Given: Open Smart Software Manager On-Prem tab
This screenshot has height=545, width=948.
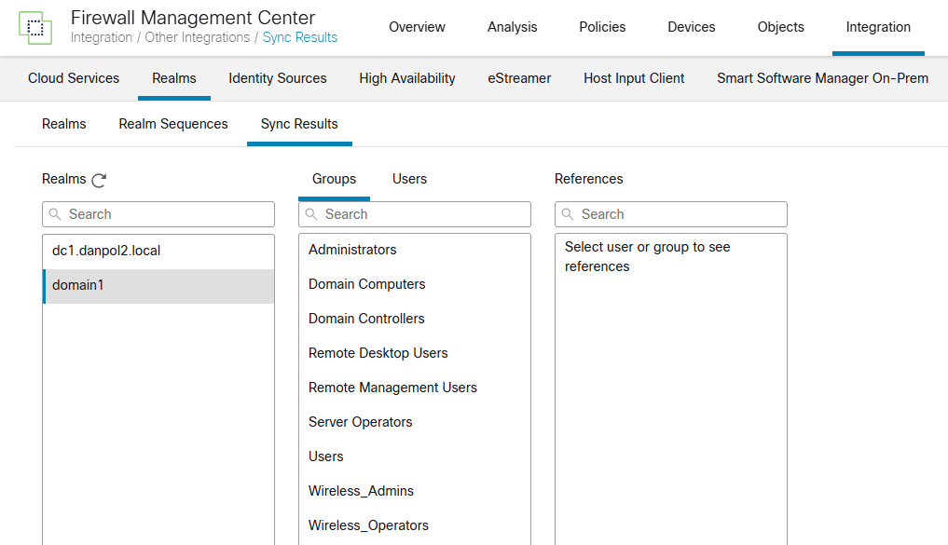Looking at the screenshot, I should tap(822, 78).
